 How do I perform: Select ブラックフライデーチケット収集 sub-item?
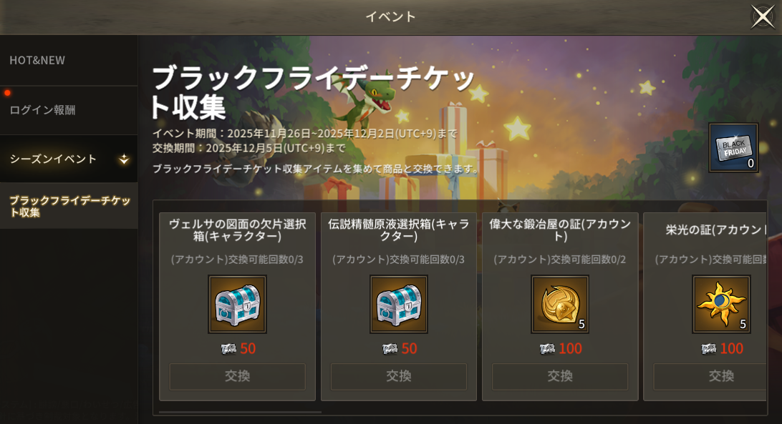point(69,206)
